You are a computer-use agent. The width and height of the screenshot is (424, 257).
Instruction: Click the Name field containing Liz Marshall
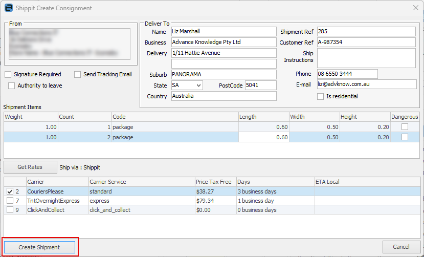[x=224, y=32]
